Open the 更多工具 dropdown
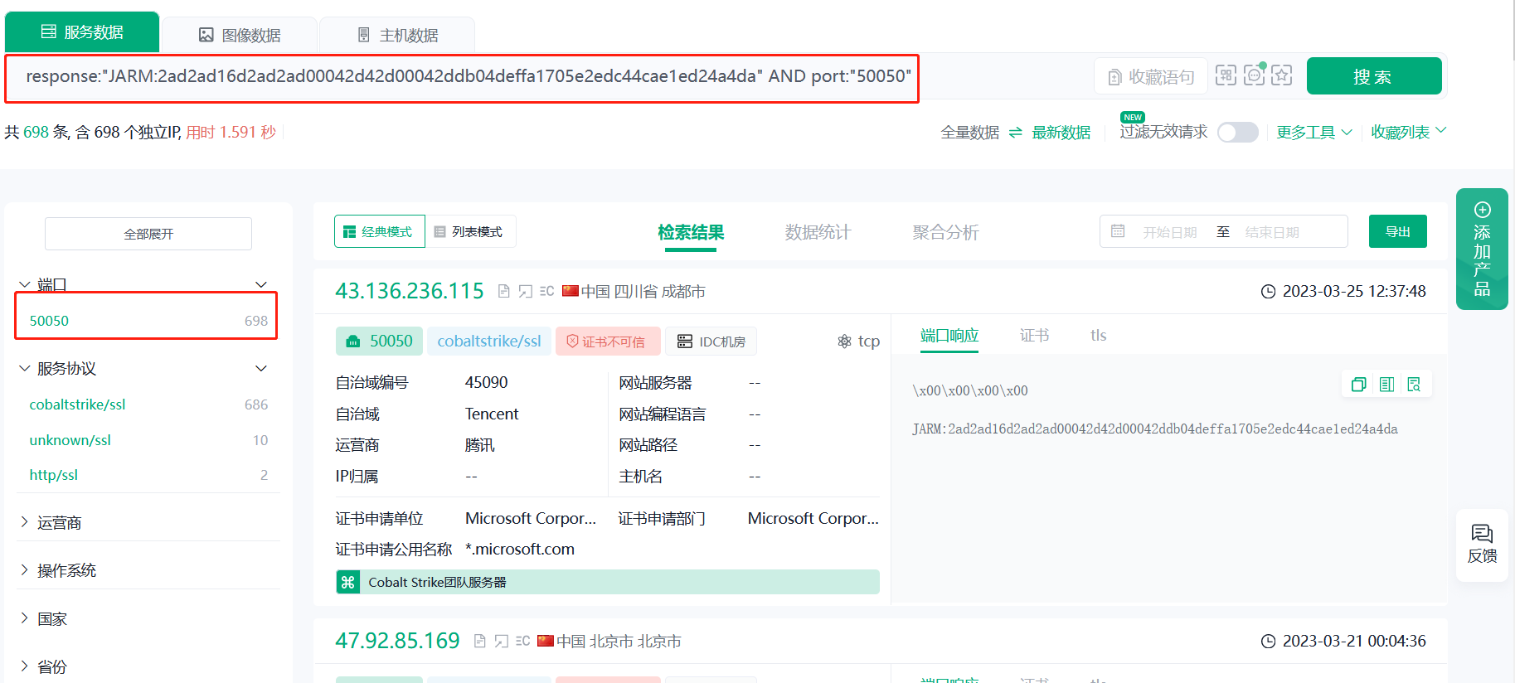Viewport: 1515px width, 683px height. 1313,133
